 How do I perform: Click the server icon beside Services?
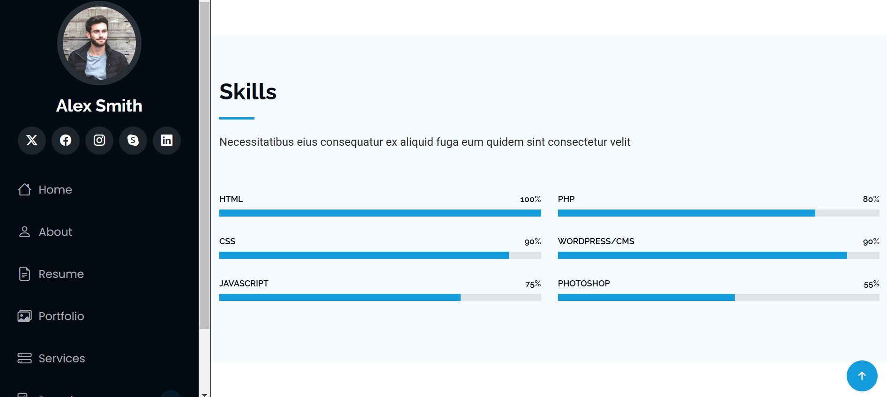[x=25, y=358]
